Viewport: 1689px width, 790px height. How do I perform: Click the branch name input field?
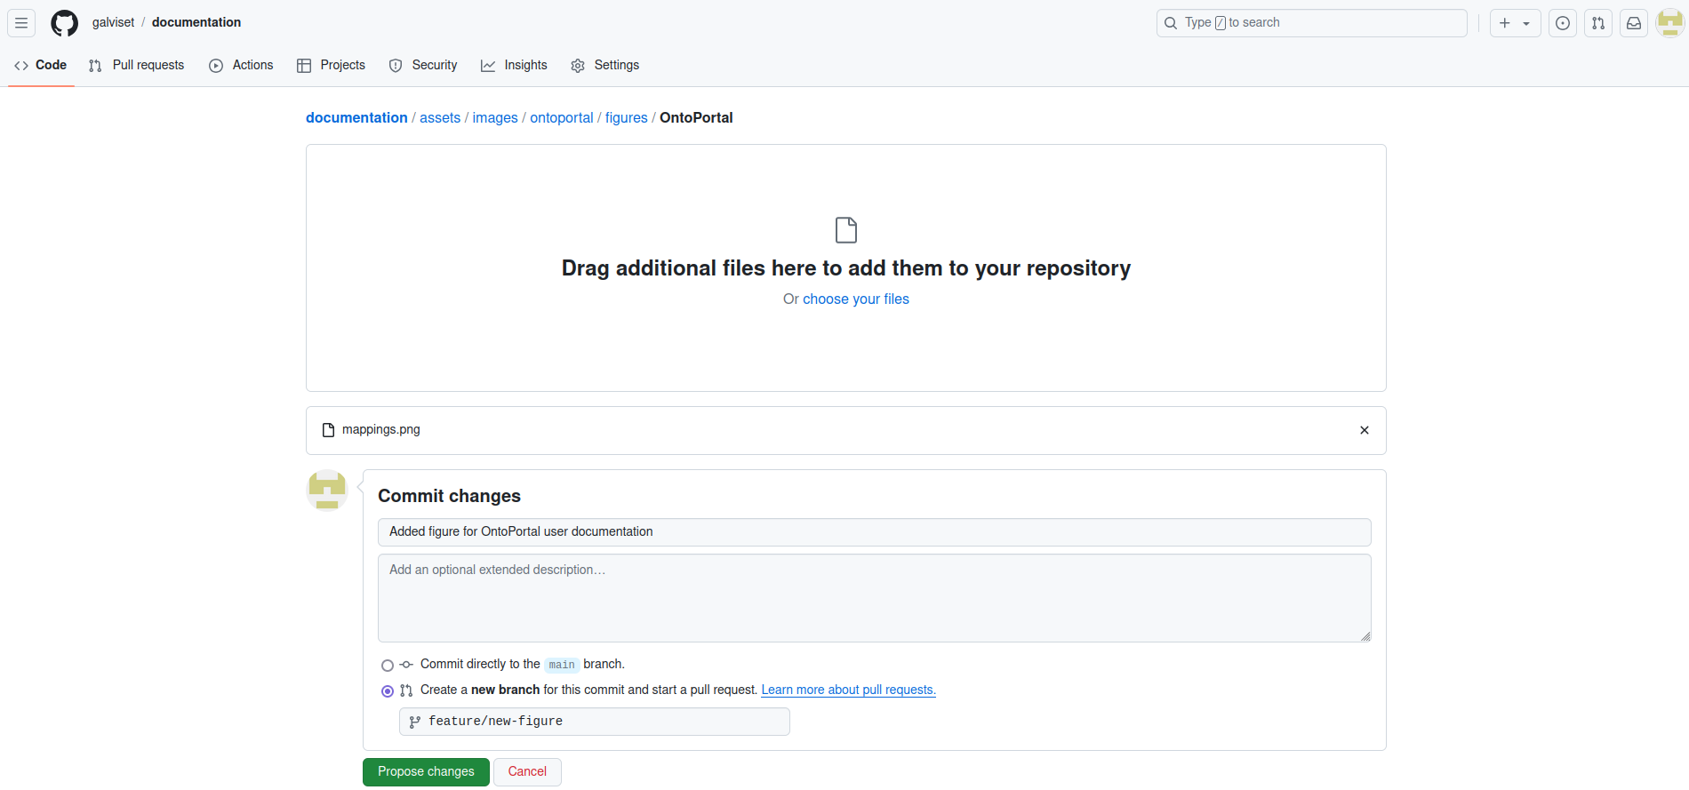tap(594, 722)
